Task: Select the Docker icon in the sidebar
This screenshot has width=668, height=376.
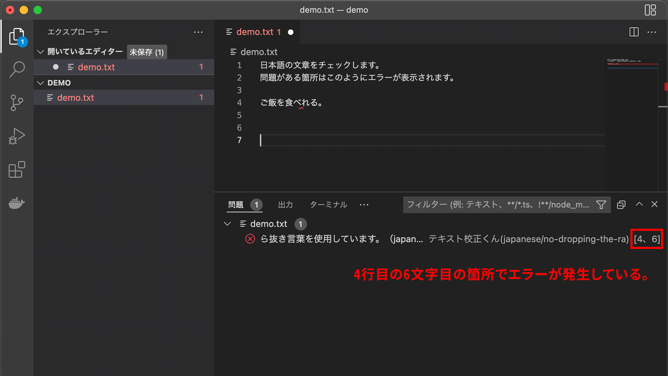Action: click(17, 203)
